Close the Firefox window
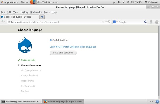Screen dimensions: 160x104 (158, 7)
